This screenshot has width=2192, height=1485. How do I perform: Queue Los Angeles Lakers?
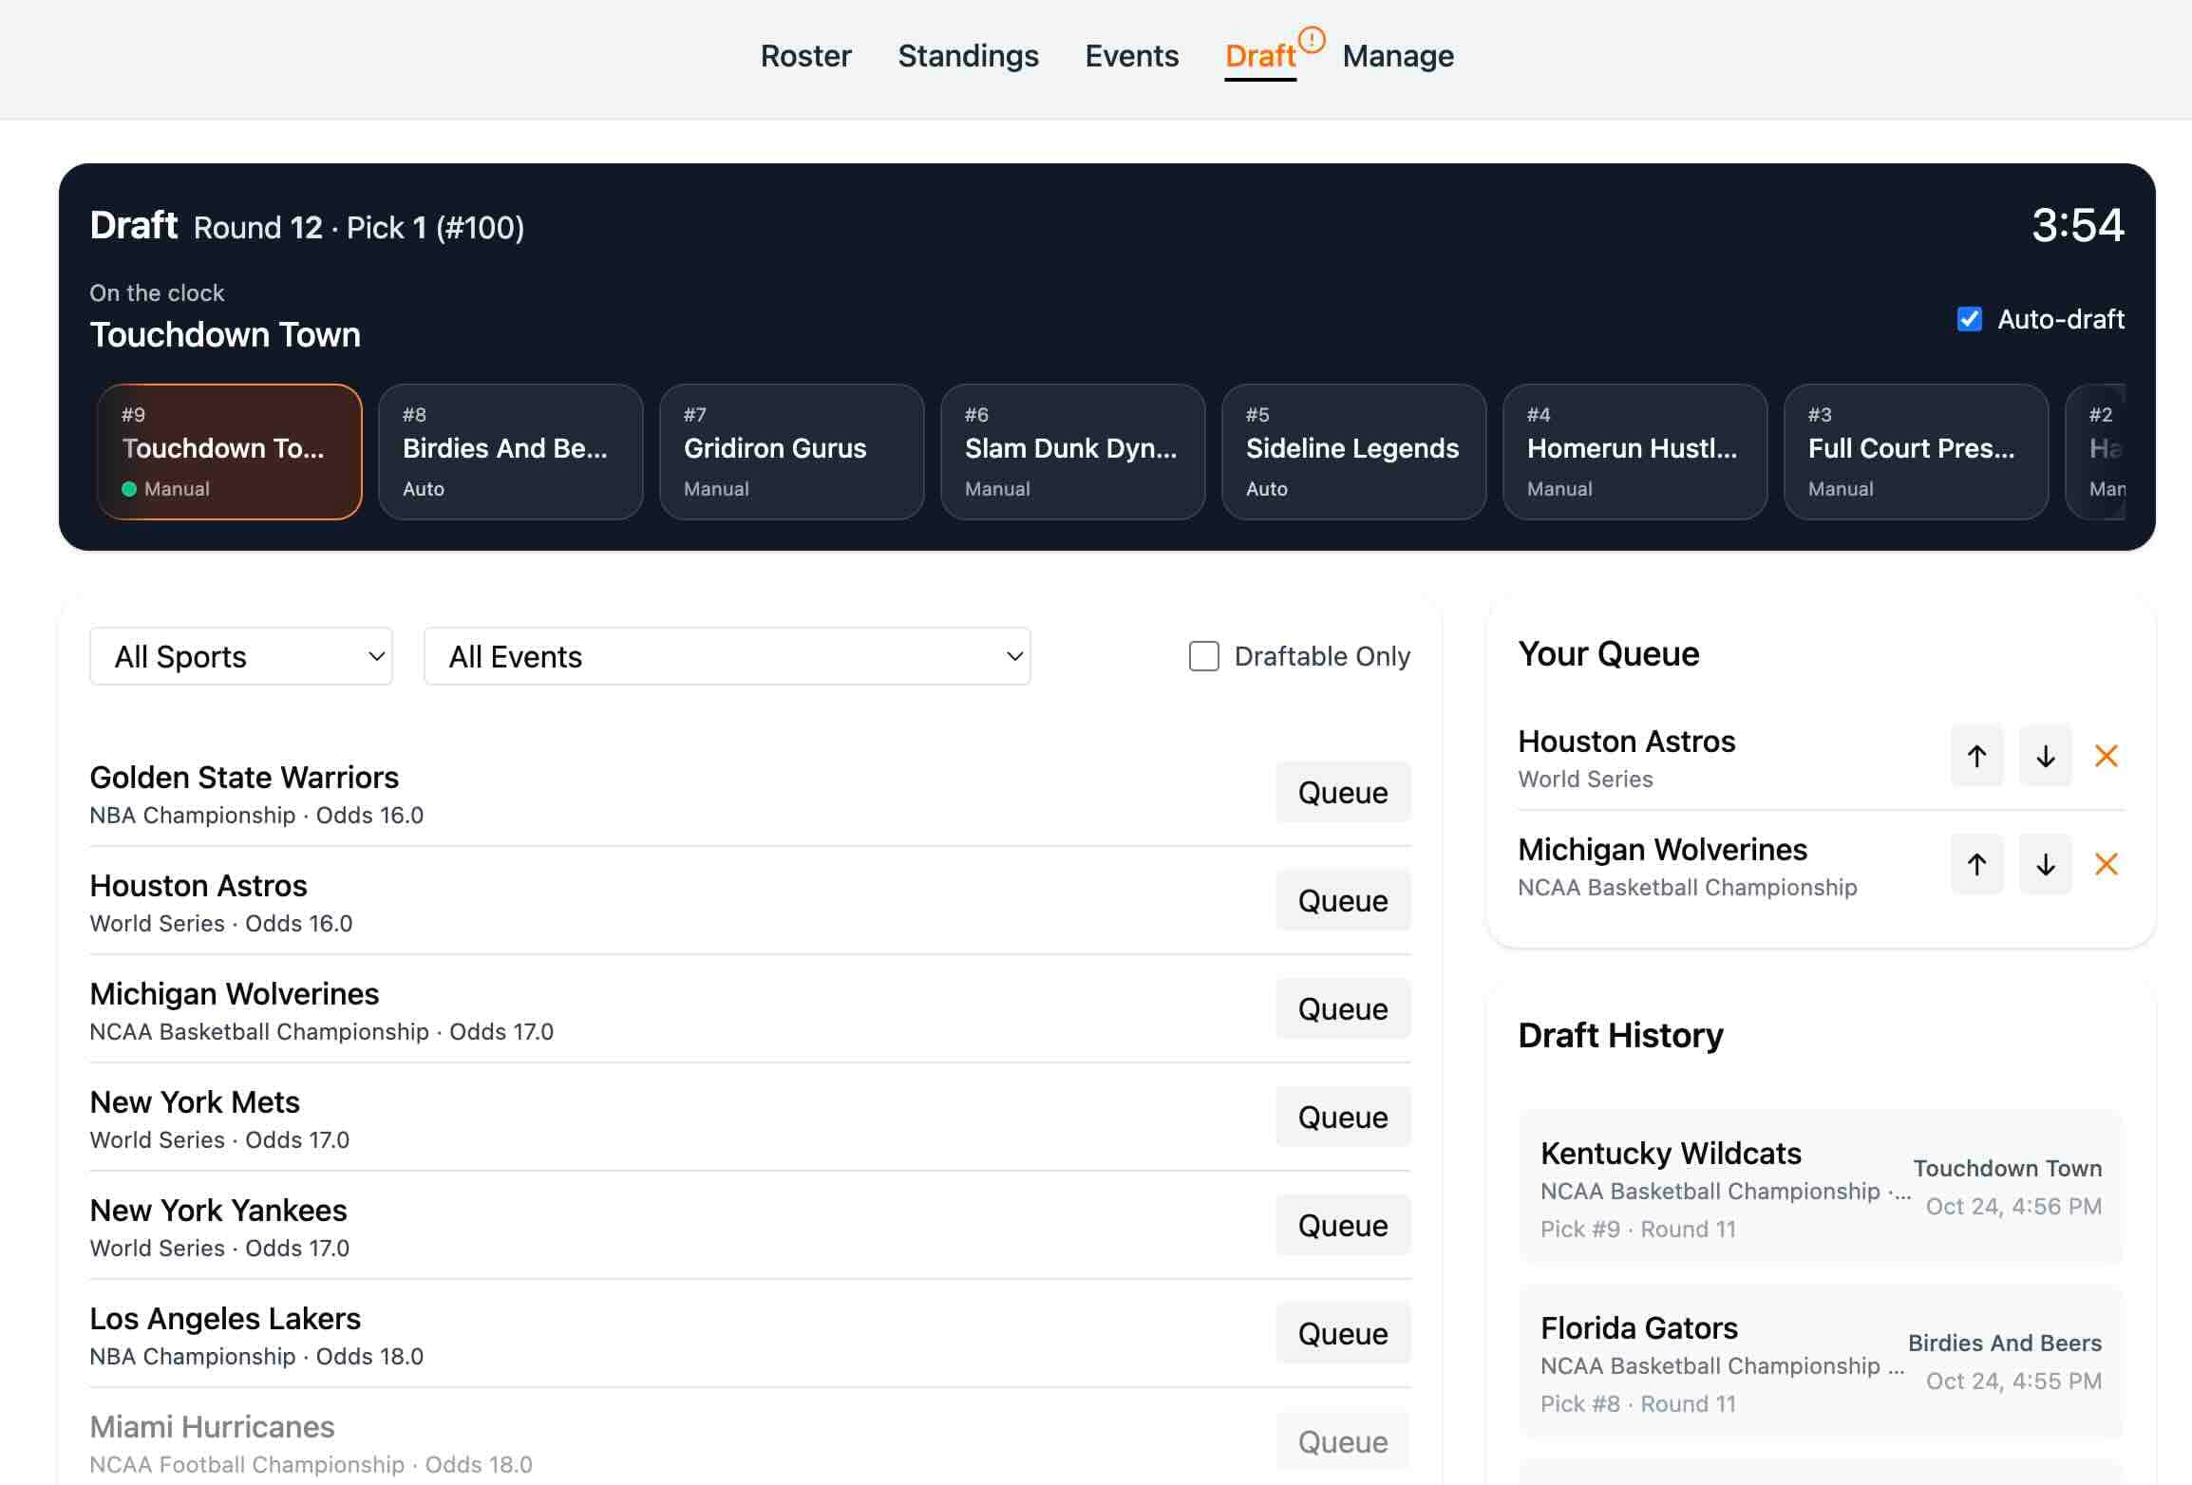[1343, 1333]
